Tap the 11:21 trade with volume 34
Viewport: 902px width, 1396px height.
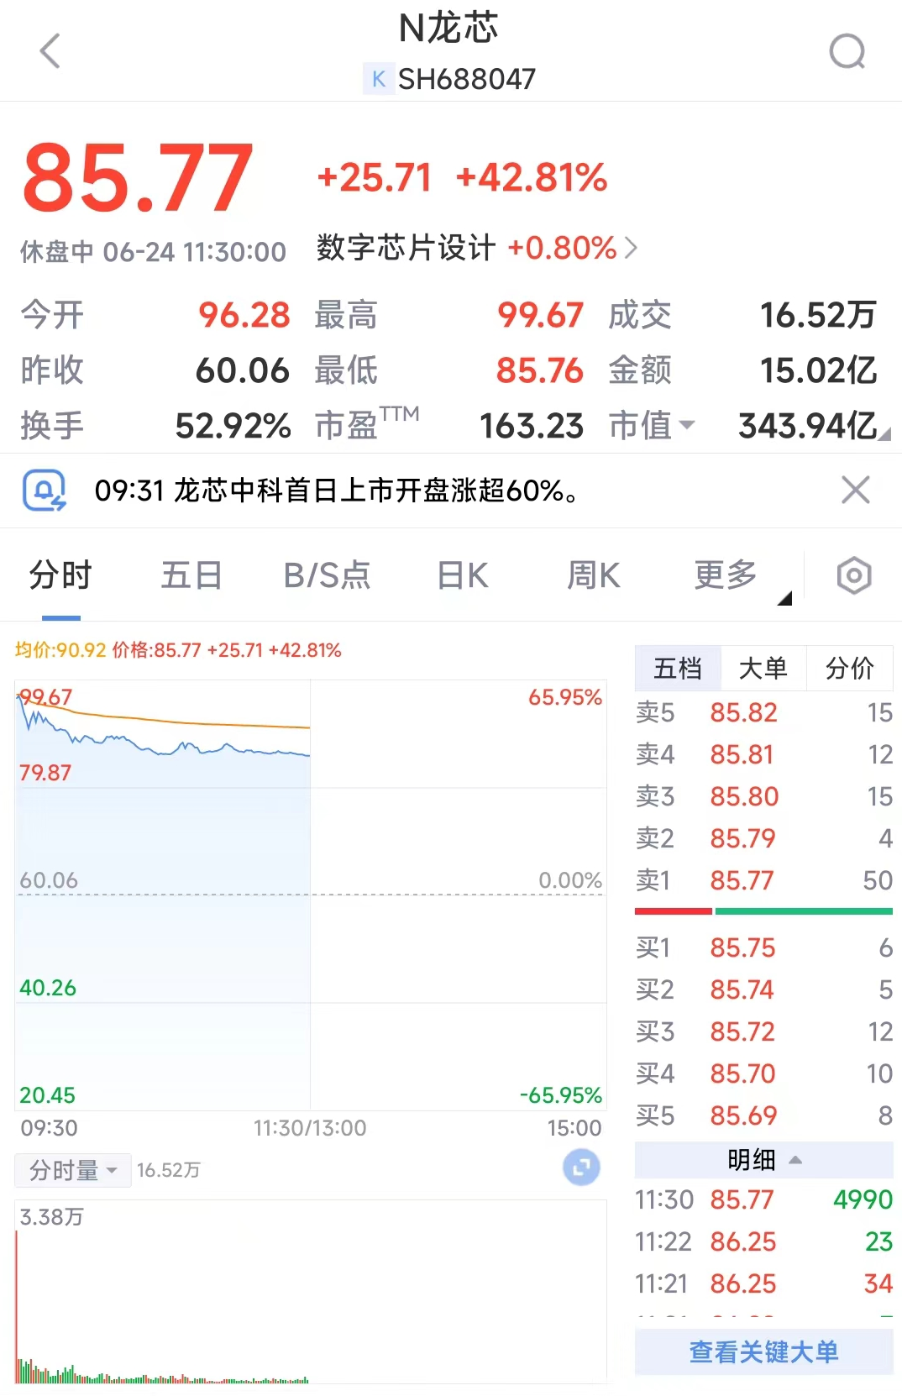pyautogui.click(x=763, y=1283)
